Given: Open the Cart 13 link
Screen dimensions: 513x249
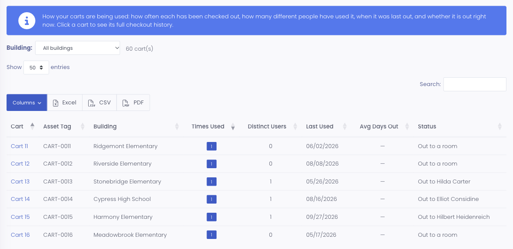Looking at the screenshot, I should pyautogui.click(x=20, y=182).
